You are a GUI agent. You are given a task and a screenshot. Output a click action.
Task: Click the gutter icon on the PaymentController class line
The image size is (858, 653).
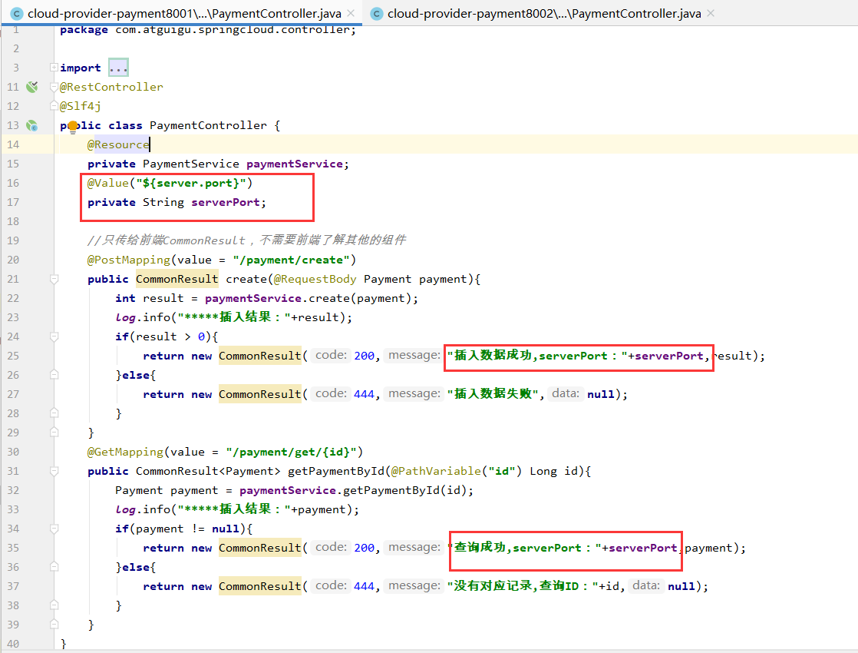(31, 125)
